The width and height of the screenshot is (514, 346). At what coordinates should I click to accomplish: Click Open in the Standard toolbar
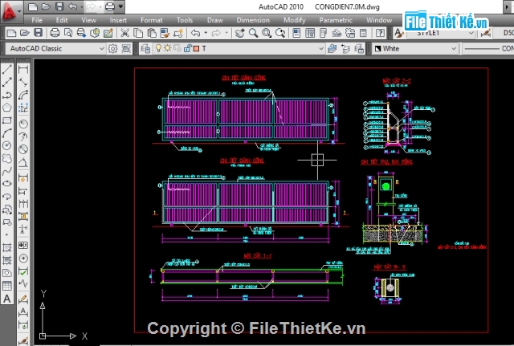pos(25,33)
